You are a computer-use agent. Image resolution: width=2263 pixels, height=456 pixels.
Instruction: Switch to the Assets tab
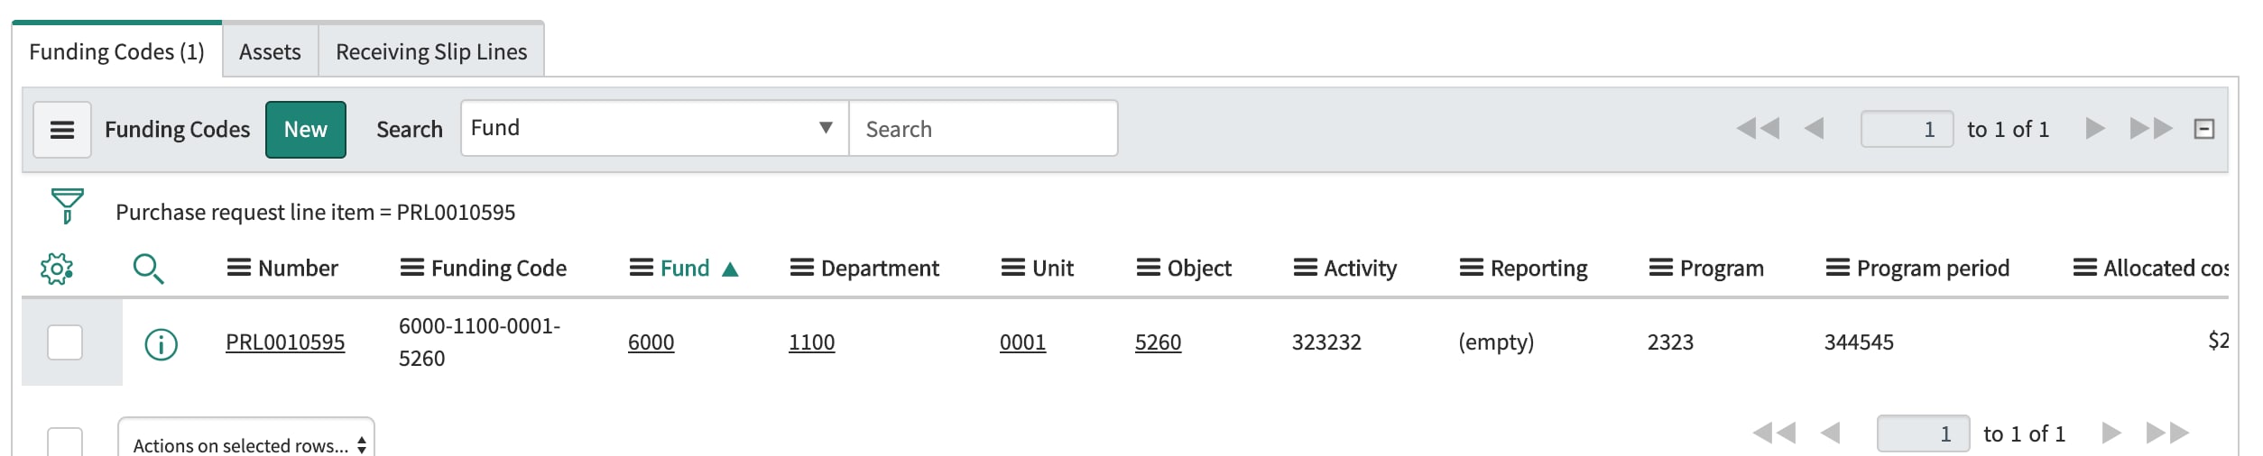(x=270, y=51)
